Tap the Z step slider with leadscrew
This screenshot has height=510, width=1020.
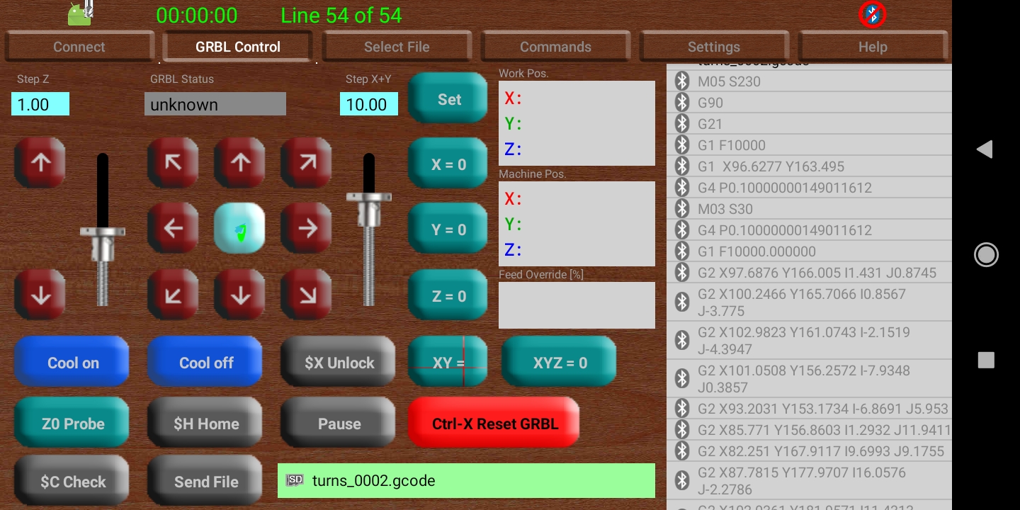click(103, 229)
